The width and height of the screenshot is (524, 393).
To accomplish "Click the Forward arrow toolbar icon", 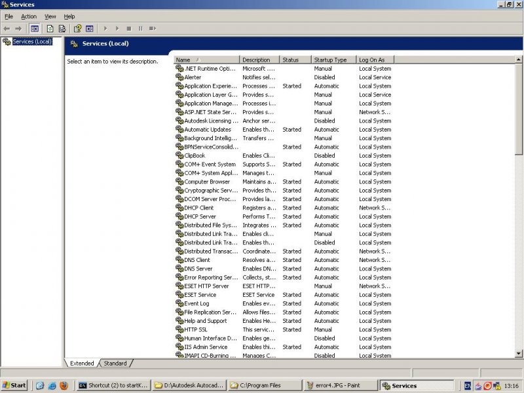I will [18, 29].
